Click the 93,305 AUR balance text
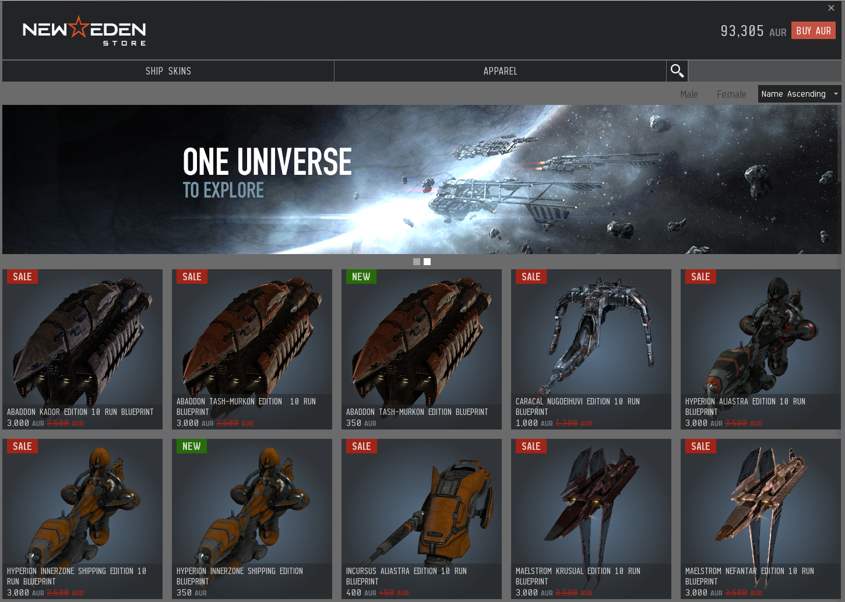 tap(754, 31)
